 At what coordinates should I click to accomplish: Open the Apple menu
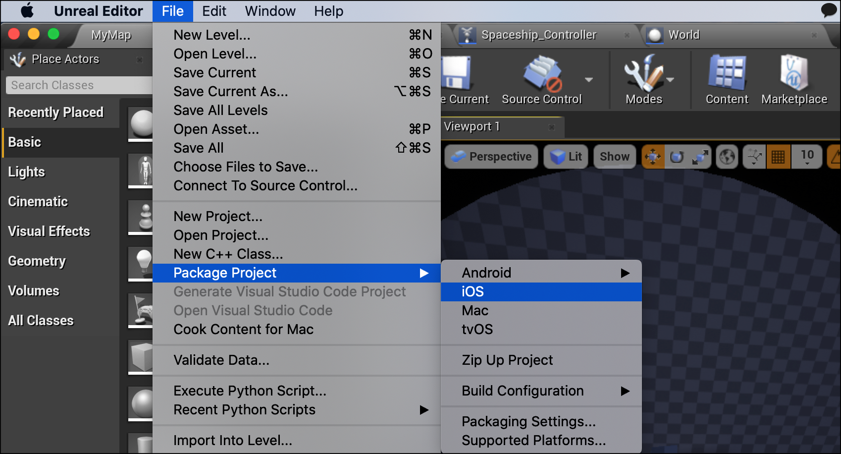pyautogui.click(x=28, y=10)
